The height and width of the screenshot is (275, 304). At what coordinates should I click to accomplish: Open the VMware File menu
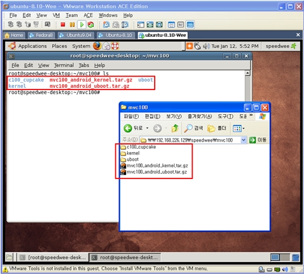pyautogui.click(x=13, y=15)
